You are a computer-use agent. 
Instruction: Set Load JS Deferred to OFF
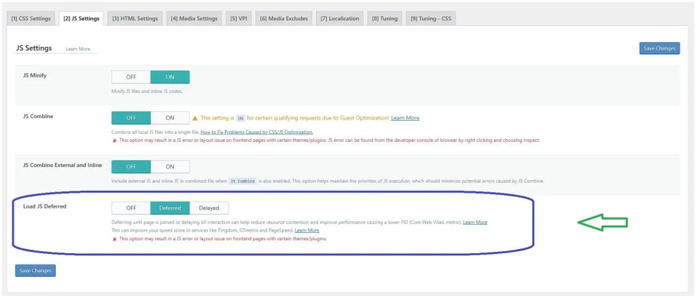(131, 208)
